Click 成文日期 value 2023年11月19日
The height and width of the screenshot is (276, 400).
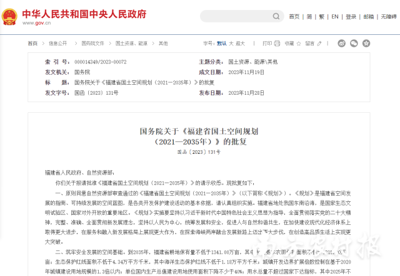coord(246,72)
